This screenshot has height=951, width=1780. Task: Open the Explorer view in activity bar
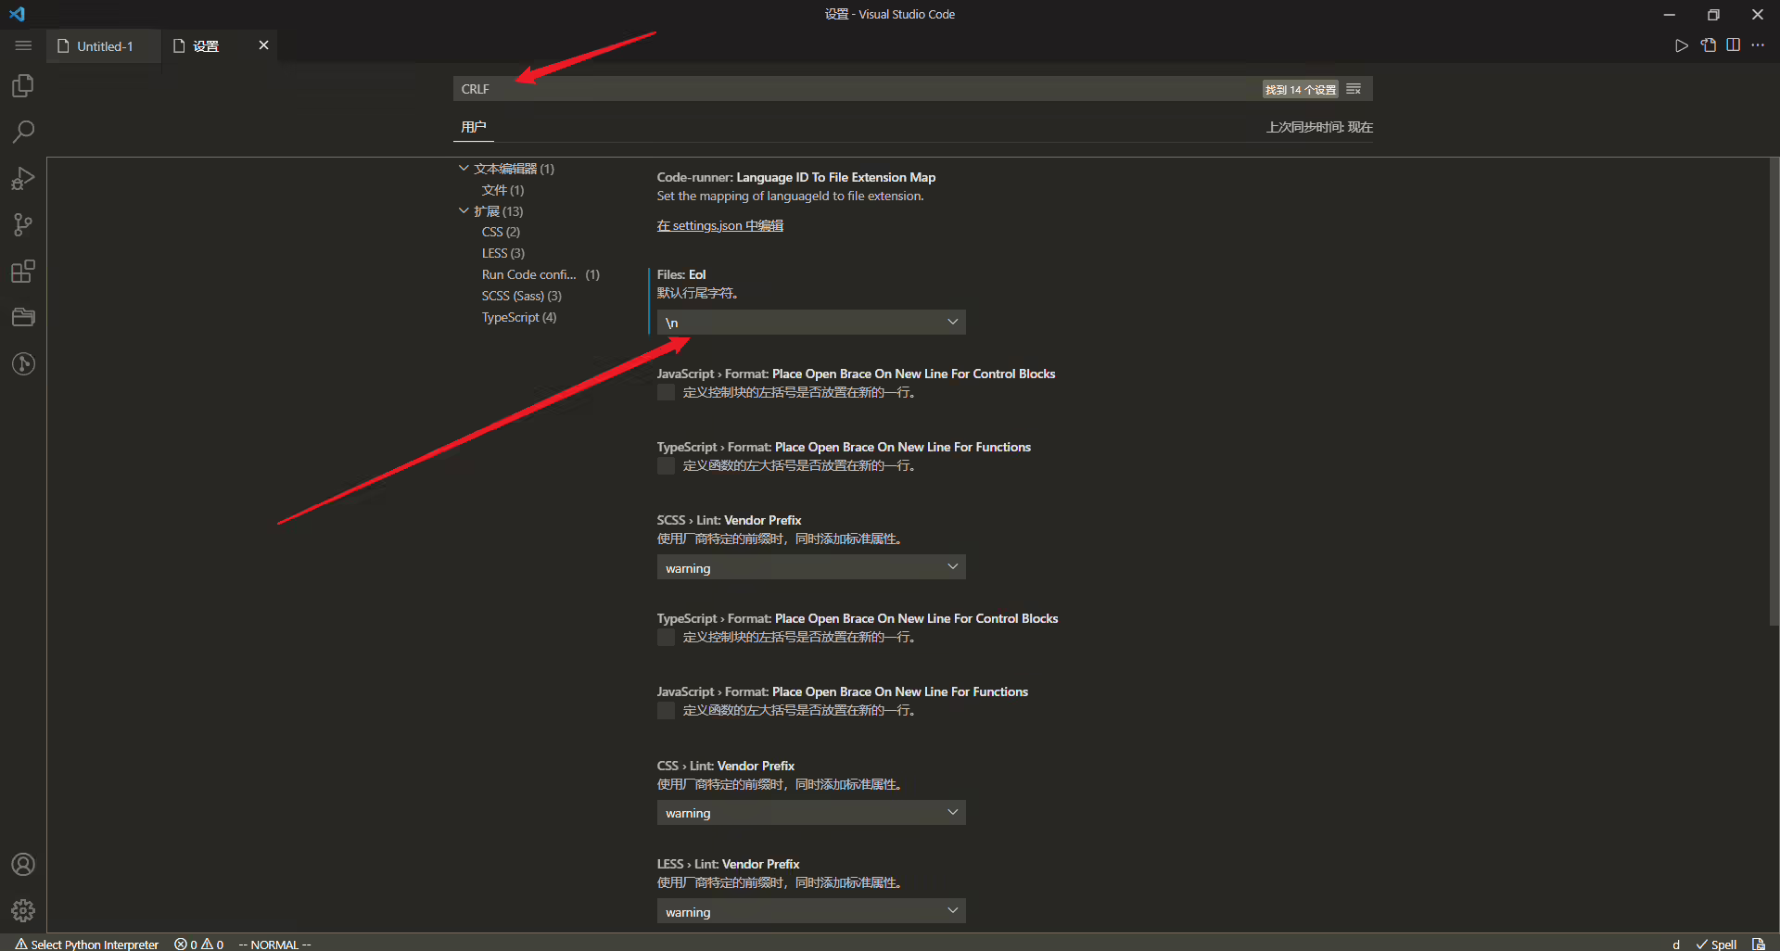click(x=23, y=86)
